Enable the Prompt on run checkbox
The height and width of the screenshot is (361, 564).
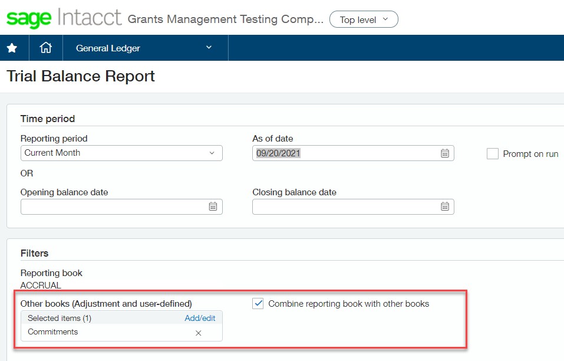pyautogui.click(x=493, y=154)
